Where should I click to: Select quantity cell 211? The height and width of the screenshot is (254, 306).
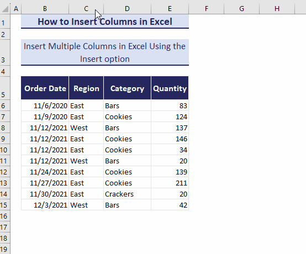click(x=170, y=183)
